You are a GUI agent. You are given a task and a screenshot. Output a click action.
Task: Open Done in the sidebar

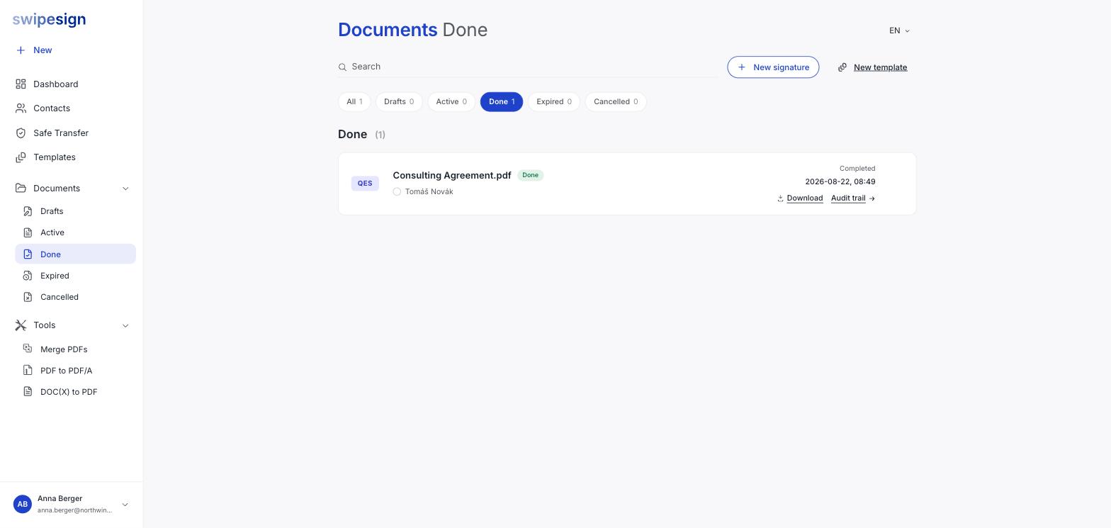coord(75,254)
